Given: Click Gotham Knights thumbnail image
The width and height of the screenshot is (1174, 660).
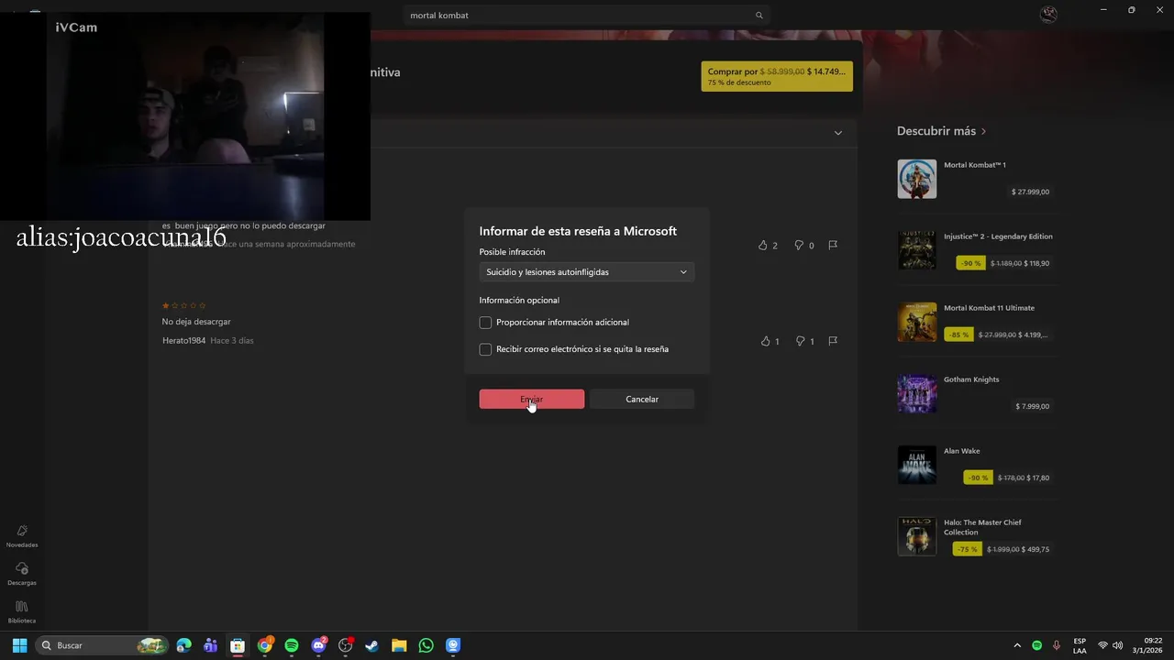Looking at the screenshot, I should (916, 393).
